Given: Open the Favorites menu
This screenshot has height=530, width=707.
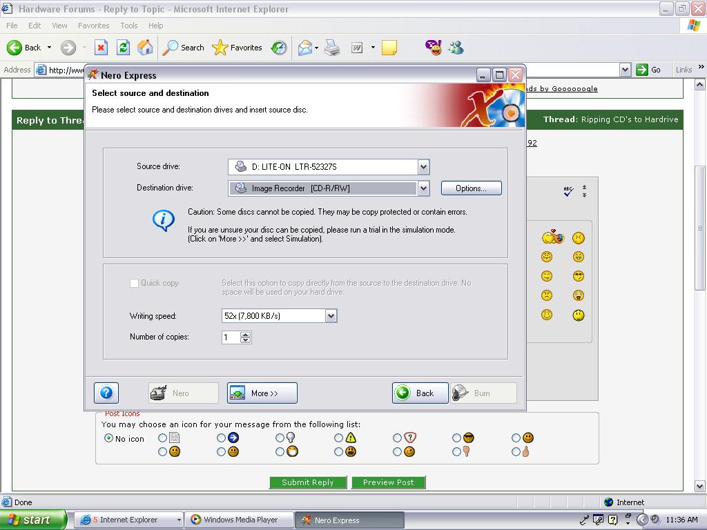Looking at the screenshot, I should coord(94,26).
